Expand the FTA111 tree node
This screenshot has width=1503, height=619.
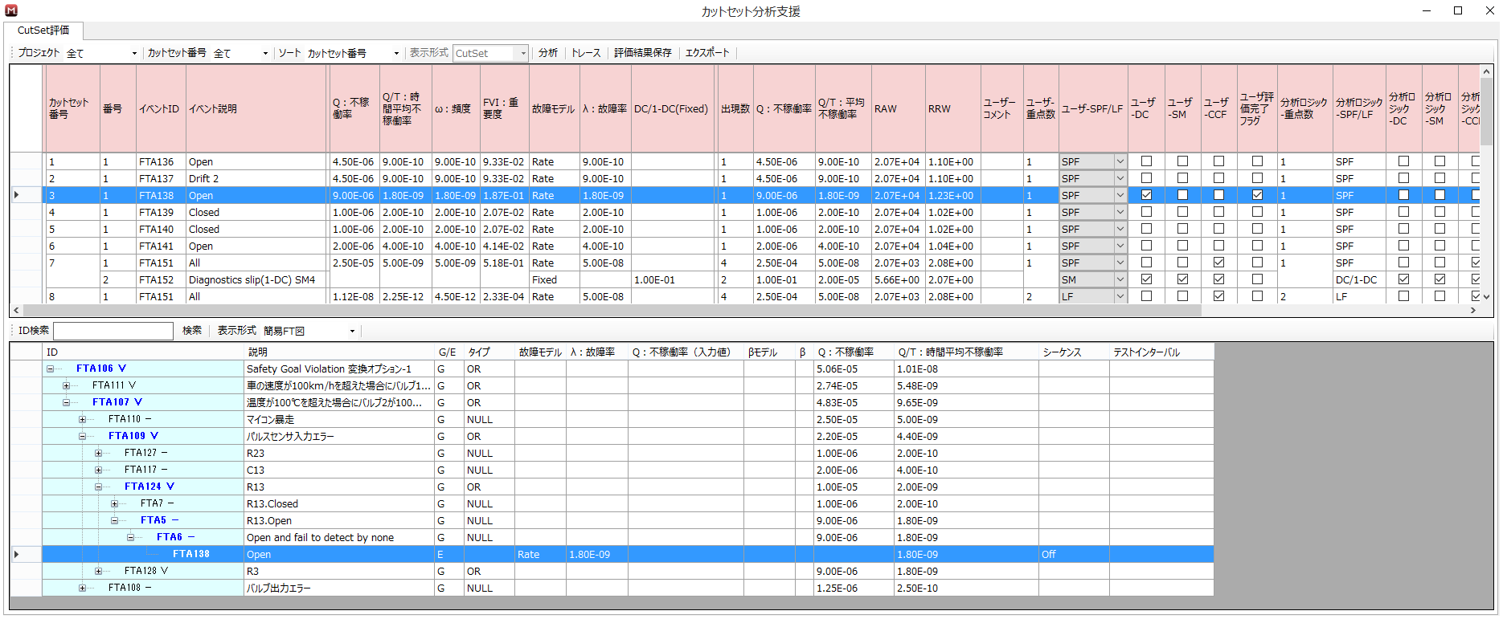point(66,386)
